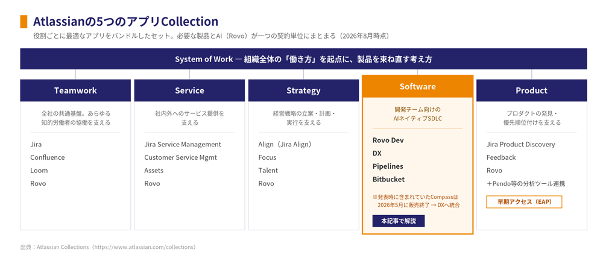Click ＋Pendo等の分析ツール連携 line
The width and height of the screenshot is (603, 261).
pyautogui.click(x=526, y=183)
